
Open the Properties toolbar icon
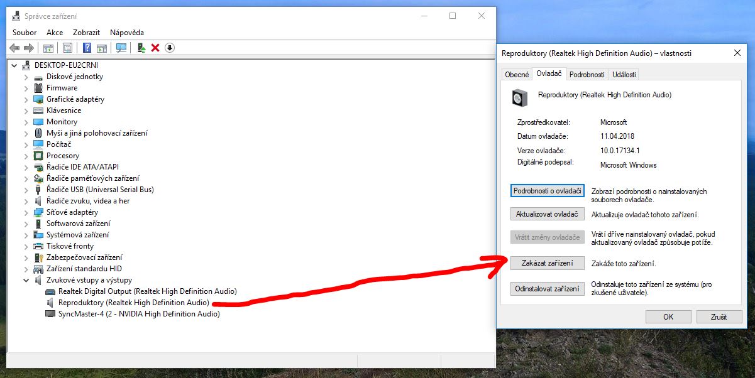tap(67, 48)
